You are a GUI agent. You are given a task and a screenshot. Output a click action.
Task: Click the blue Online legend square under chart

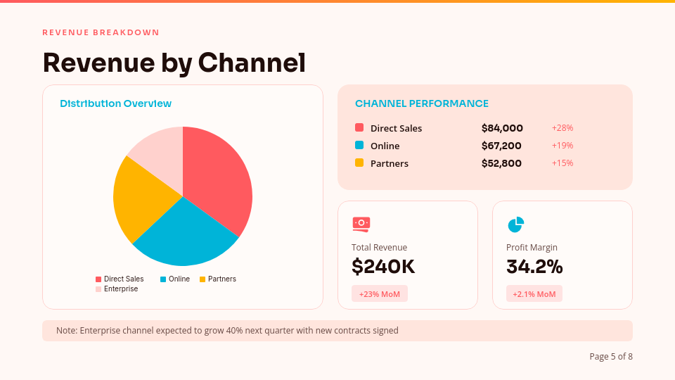tap(163, 279)
